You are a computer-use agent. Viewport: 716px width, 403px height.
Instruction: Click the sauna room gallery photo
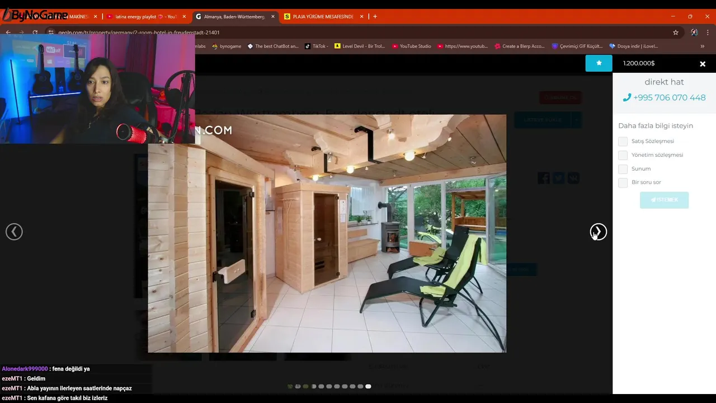point(327,233)
